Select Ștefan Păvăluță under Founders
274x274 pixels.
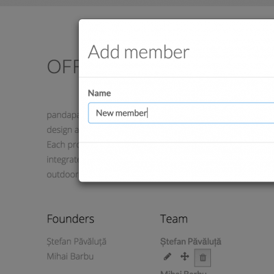point(77,242)
